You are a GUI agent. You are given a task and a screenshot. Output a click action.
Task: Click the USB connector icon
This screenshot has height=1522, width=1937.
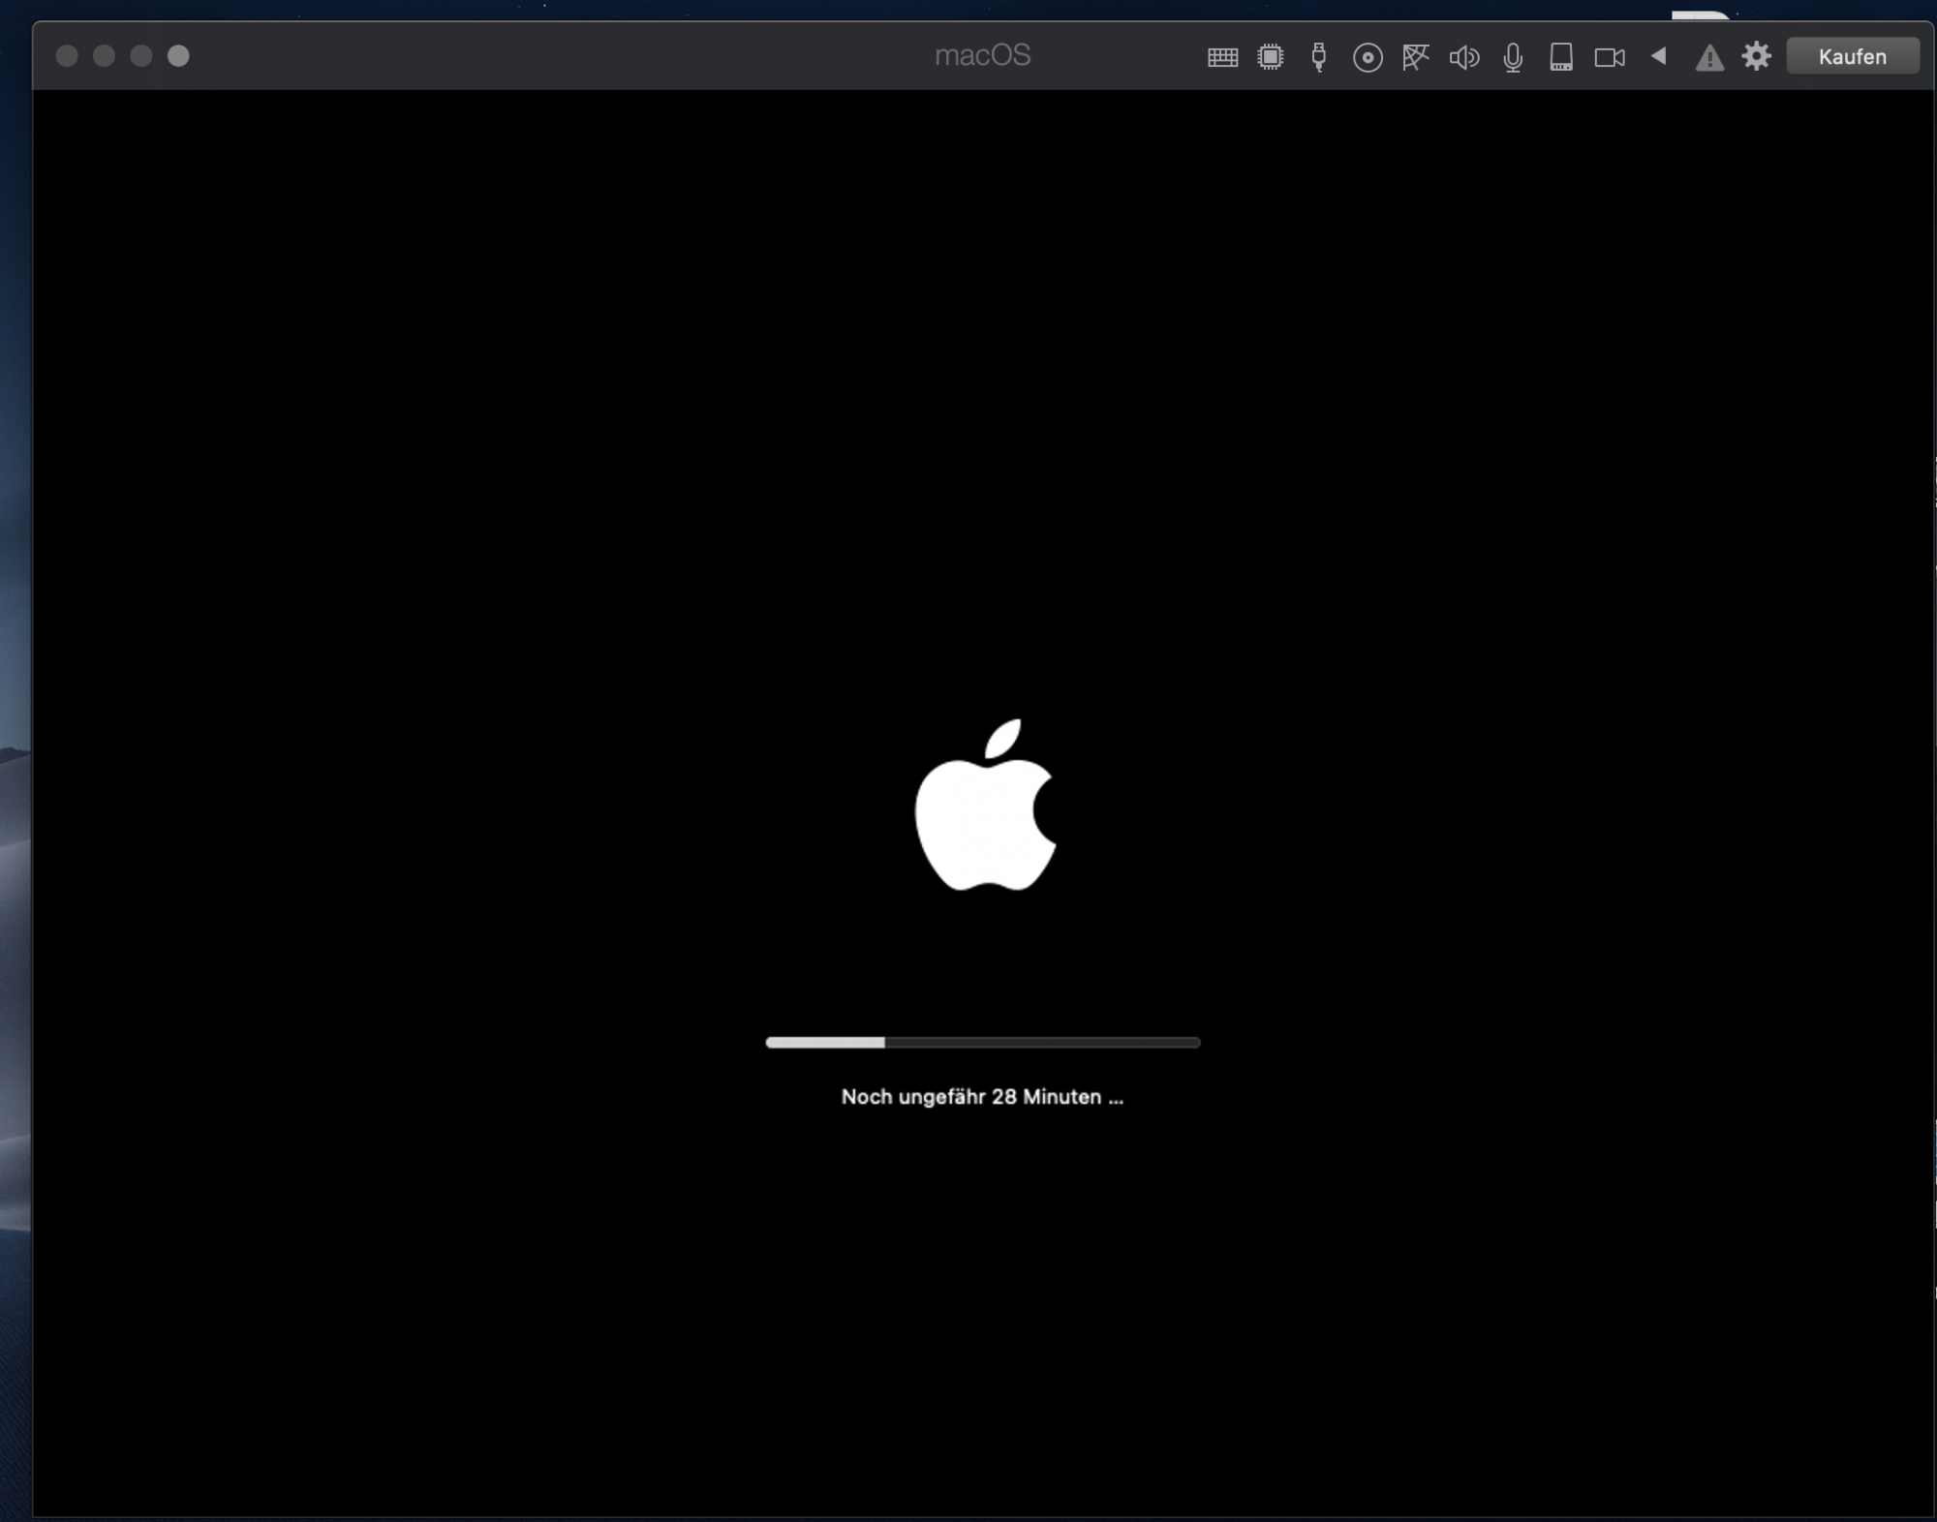[x=1318, y=57]
